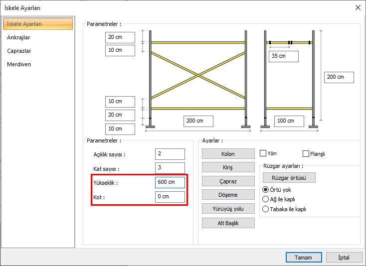The width and height of the screenshot is (366, 266).
Task: Click the Yürüyüş yolu button
Action: coord(228,209)
